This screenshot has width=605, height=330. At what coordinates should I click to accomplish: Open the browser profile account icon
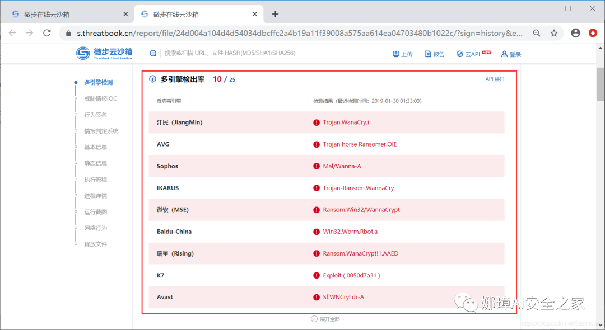[576, 33]
